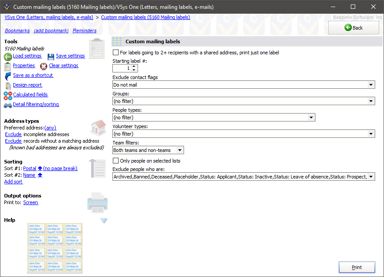Open the Bookmarks menu

17,30
